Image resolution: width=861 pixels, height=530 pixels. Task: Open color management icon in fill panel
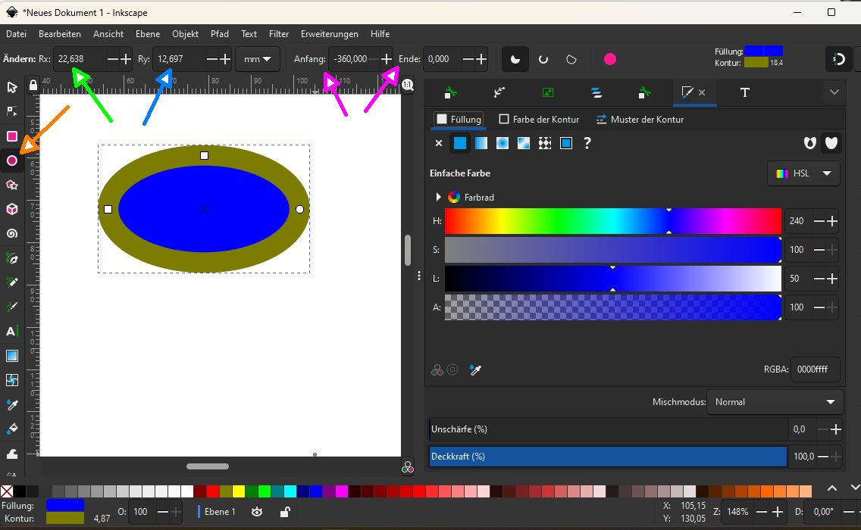[x=437, y=370]
